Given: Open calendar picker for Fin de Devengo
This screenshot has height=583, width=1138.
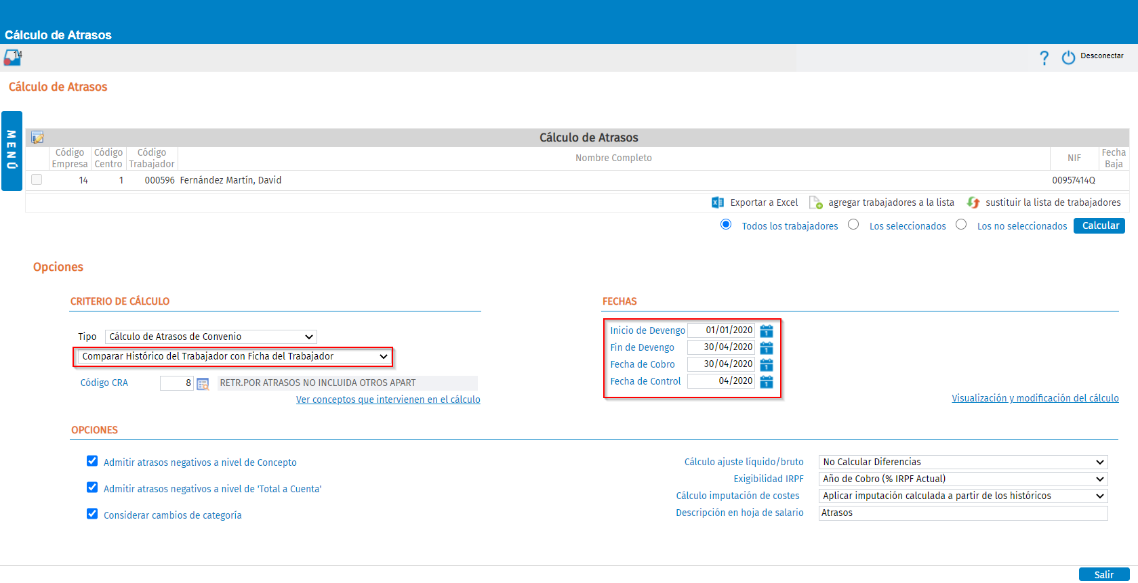Looking at the screenshot, I should (x=767, y=347).
